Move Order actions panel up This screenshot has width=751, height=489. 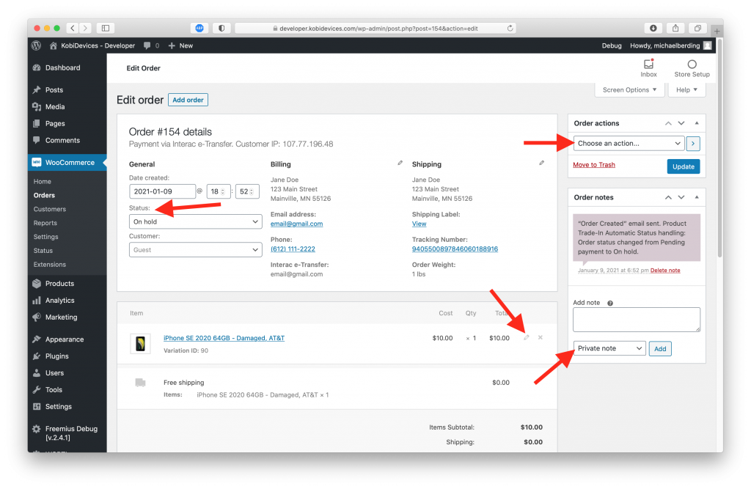pyautogui.click(x=668, y=123)
